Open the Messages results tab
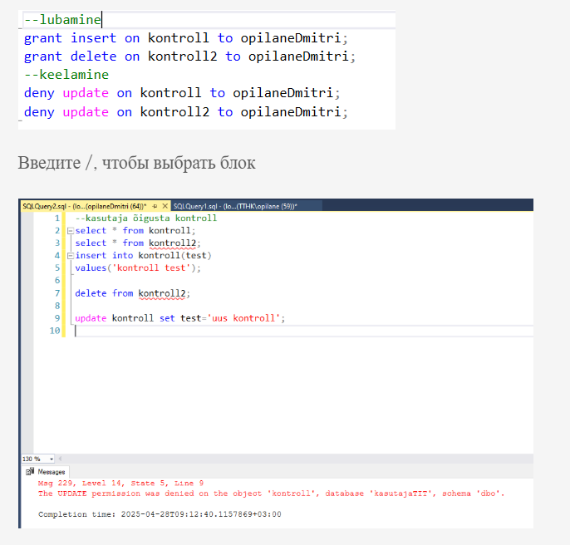The width and height of the screenshot is (570, 545). 52,472
